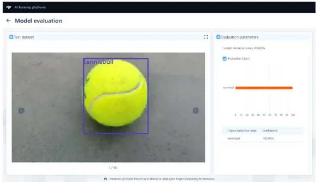
Task: Click the Test dataset panel icon
Action: [11, 37]
